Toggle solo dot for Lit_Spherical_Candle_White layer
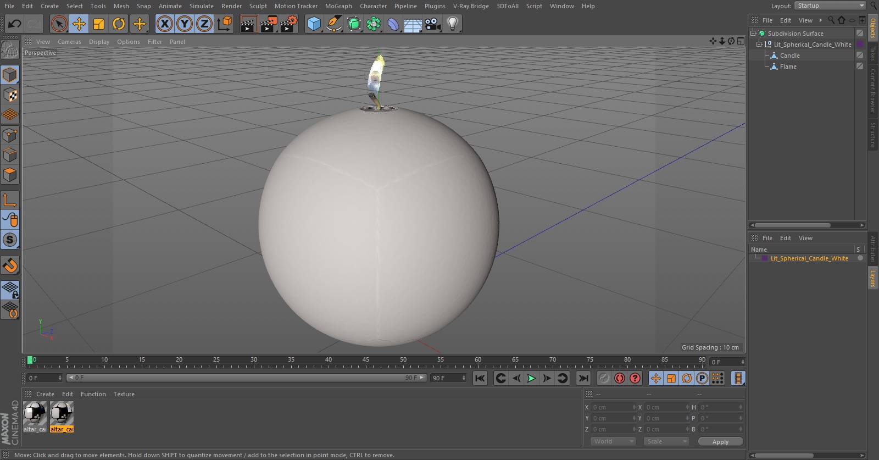This screenshot has height=460, width=879. [x=860, y=258]
